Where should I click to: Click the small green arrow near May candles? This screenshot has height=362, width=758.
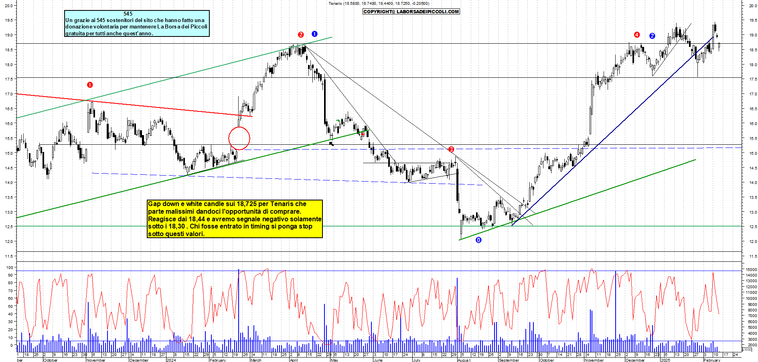coord(338,120)
